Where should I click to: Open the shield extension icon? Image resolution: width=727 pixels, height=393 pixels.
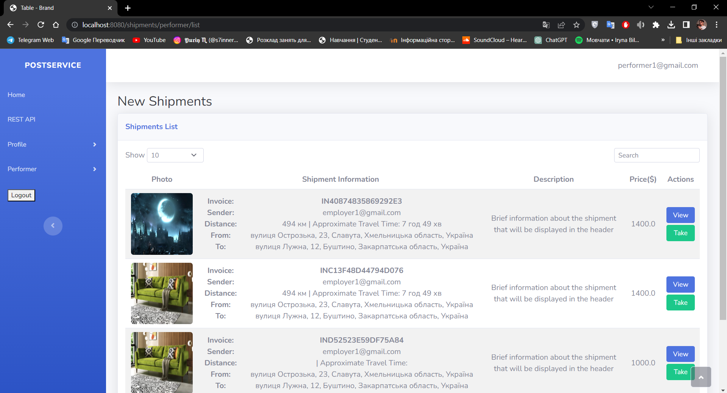coord(595,25)
